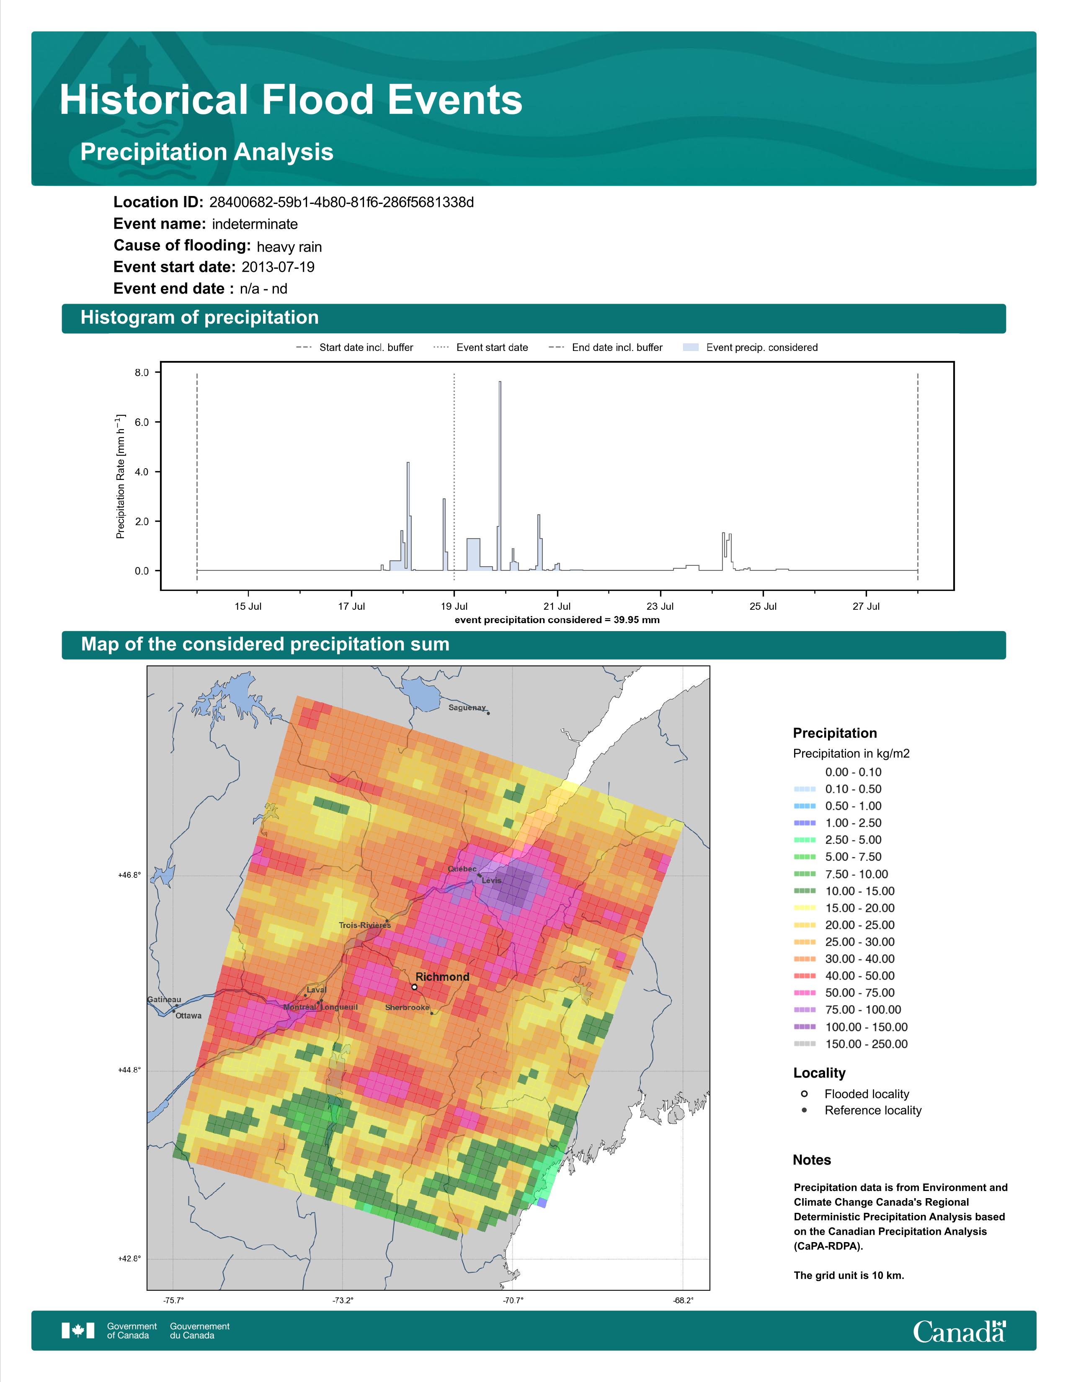
Task: Click the Historical Flood Events title
Action: click(x=291, y=100)
